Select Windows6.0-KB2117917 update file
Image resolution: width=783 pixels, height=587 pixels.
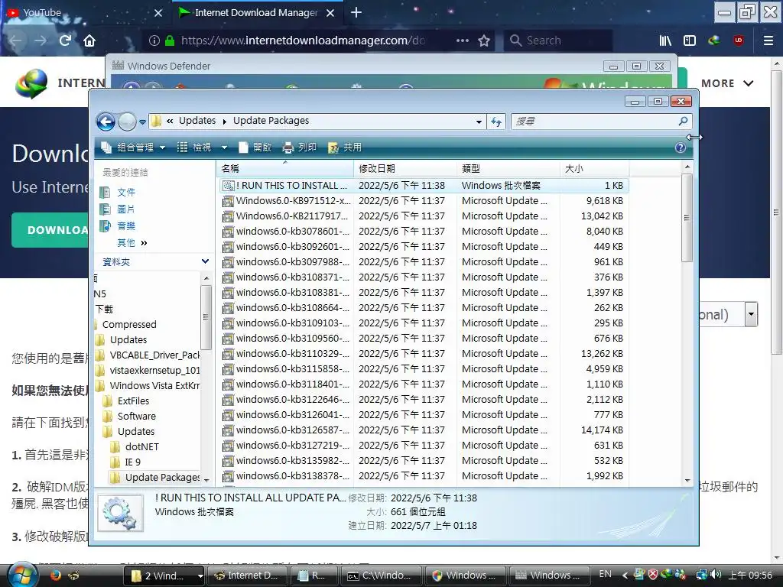[424, 216]
